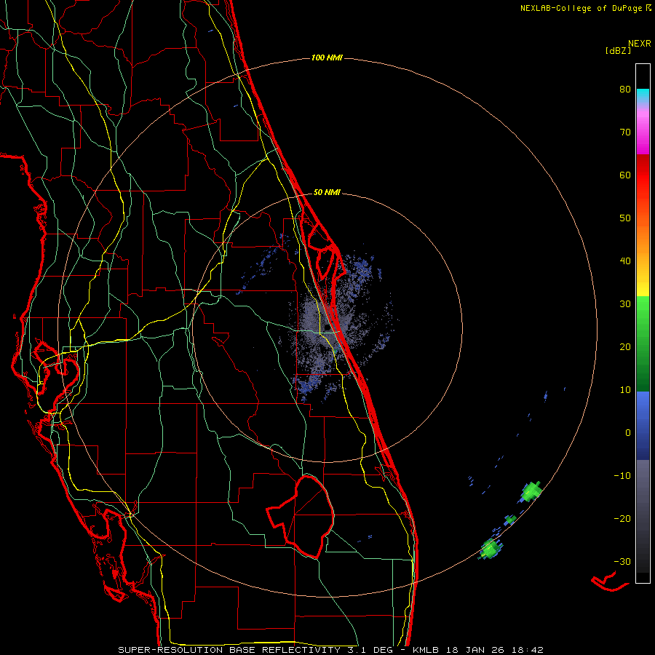Click the 50 NMI range ring label
This screenshot has width=655, height=655.
(327, 193)
